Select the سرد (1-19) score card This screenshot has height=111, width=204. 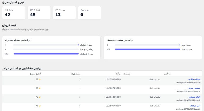click(x=64, y=13)
